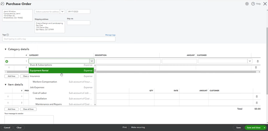The height and width of the screenshot is (131, 268).
Task: Click the Description field in category line 1
Action: click(x=128, y=61)
